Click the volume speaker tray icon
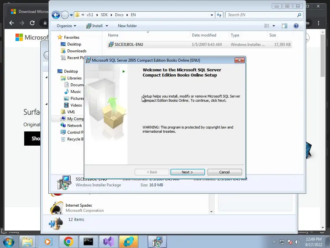Image resolution: width=330 pixels, height=248 pixels. point(297,242)
